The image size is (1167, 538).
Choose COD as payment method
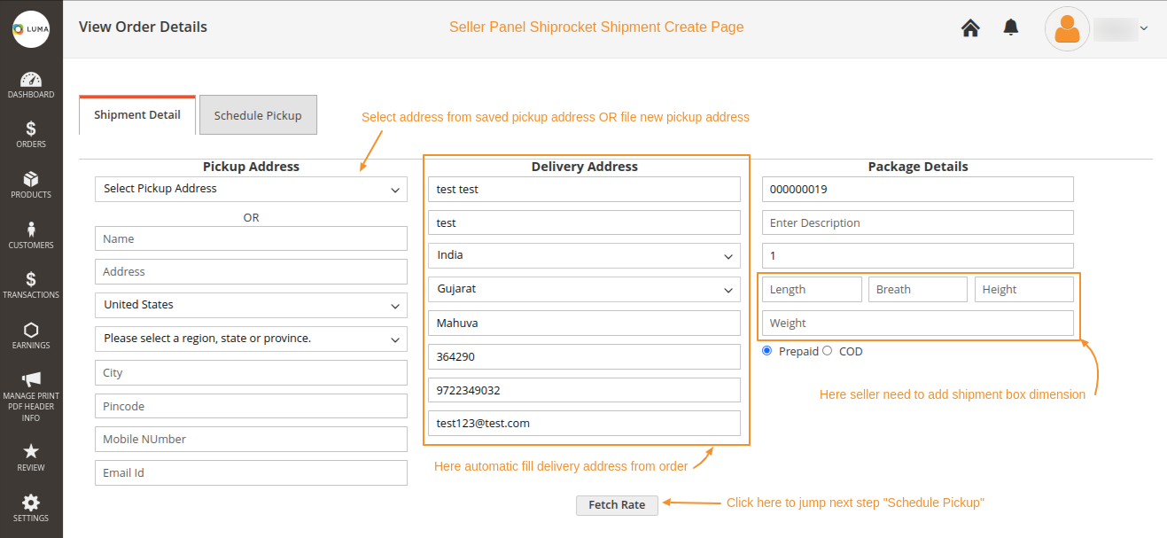tap(826, 351)
